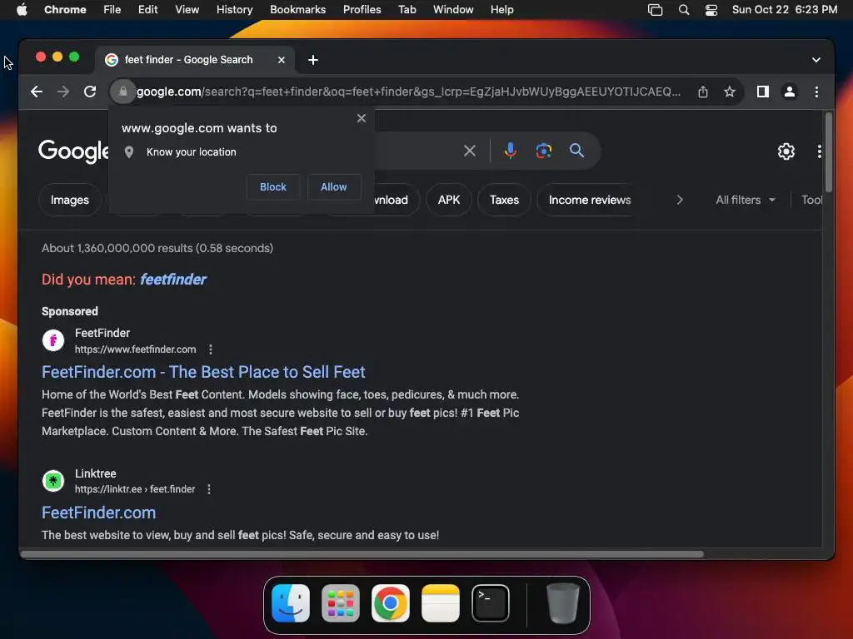This screenshot has width=853, height=639.
Task: Show more filter chips with right chevron
Action: (x=680, y=200)
